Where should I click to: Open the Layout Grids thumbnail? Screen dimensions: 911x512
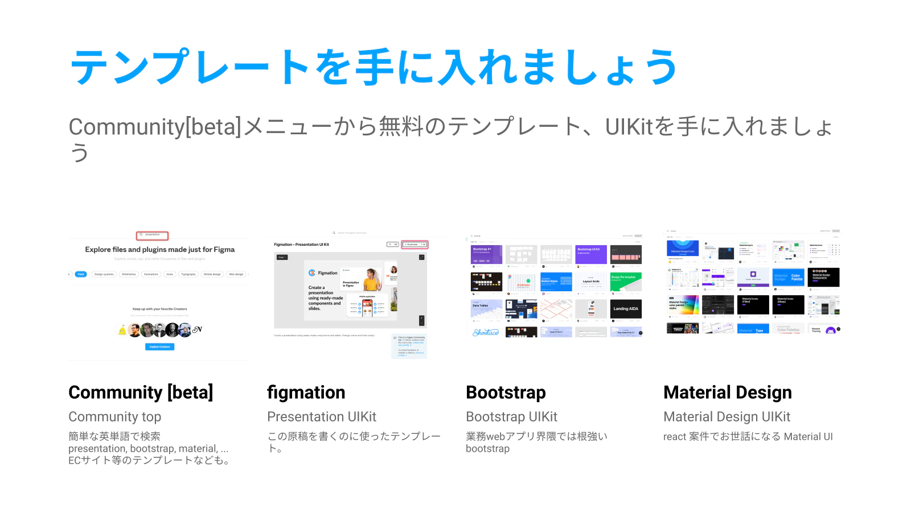tap(591, 282)
